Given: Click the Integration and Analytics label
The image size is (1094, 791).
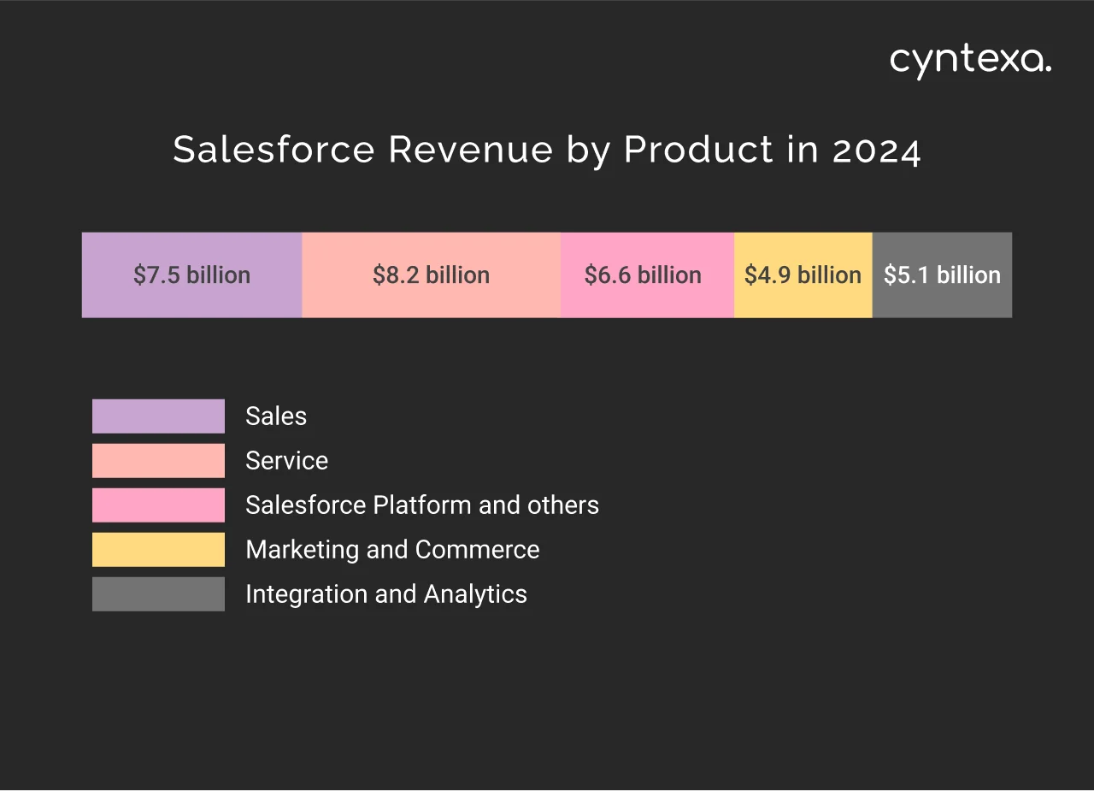Looking at the screenshot, I should [x=386, y=593].
